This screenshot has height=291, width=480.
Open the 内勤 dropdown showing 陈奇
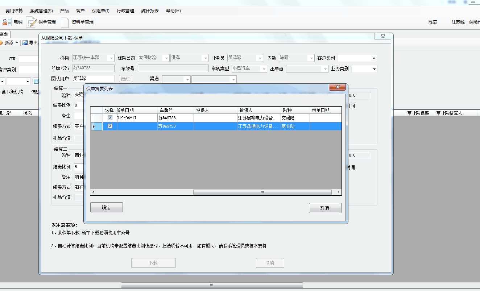[x=311, y=58]
